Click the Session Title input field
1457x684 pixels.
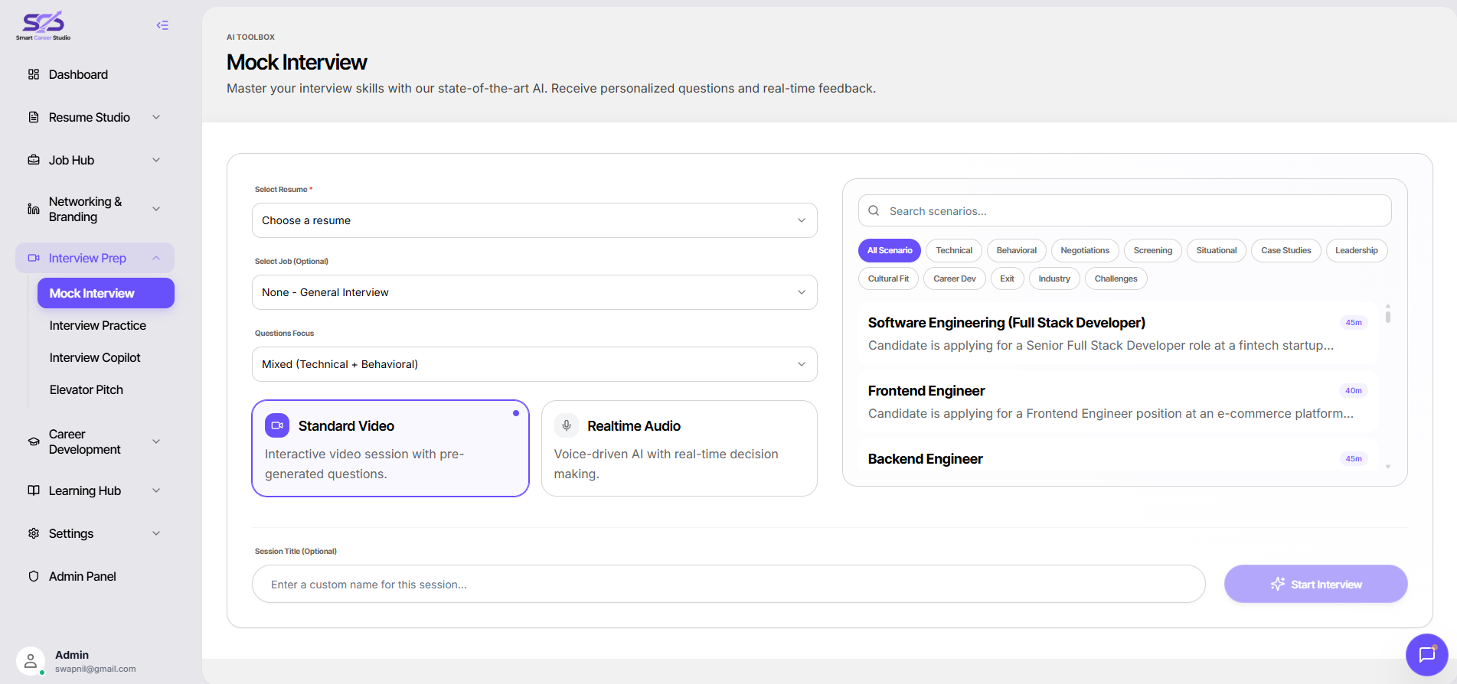click(728, 584)
